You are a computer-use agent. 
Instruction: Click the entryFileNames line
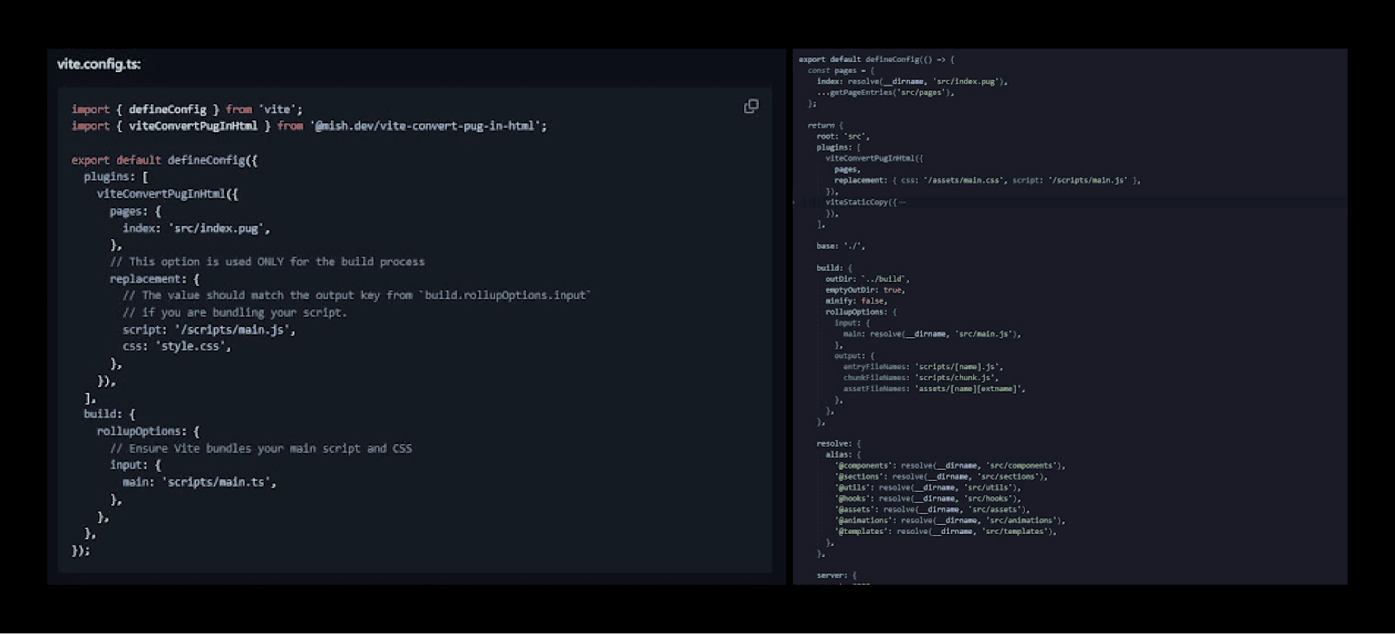(x=922, y=366)
